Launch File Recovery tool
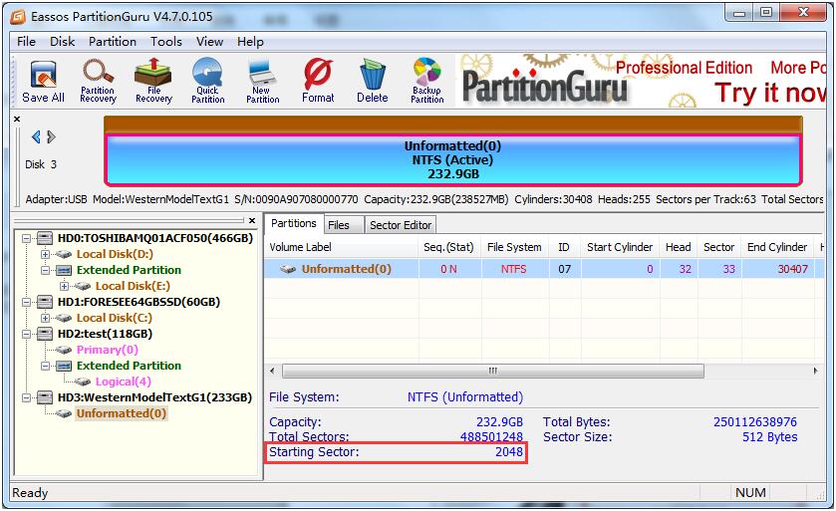Image resolution: width=836 pixels, height=511 pixels. coord(153,81)
